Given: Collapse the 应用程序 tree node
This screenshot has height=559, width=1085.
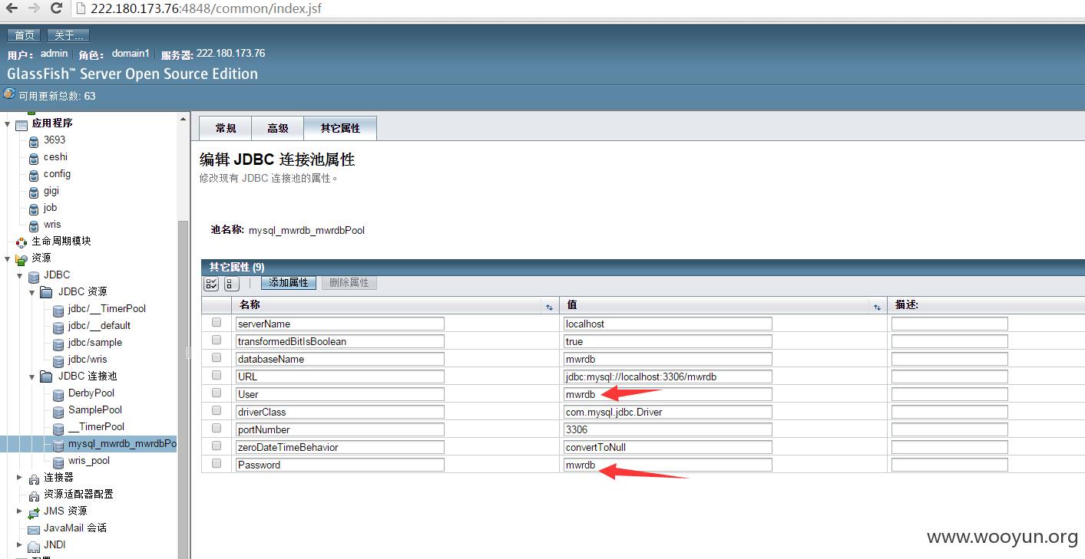Looking at the screenshot, I should click(x=8, y=123).
